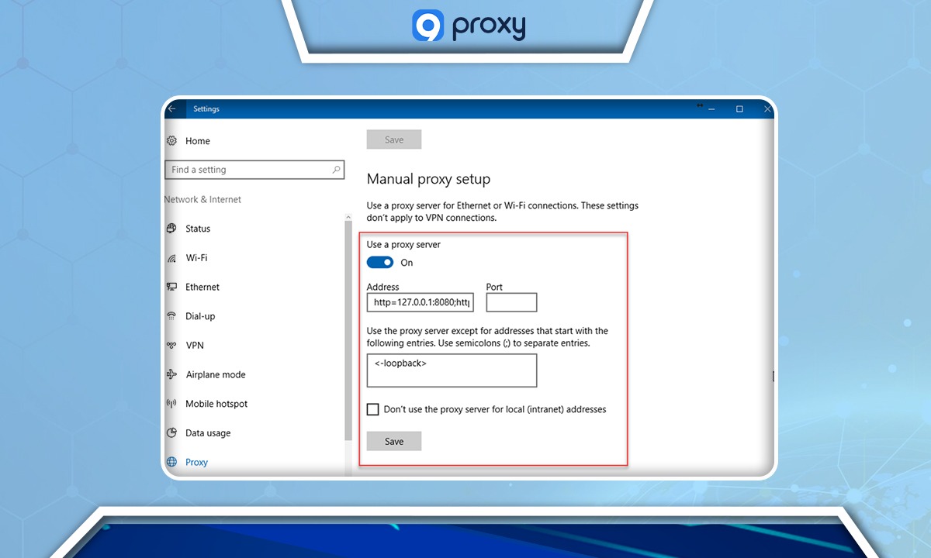Select the Wi-Fi icon in sidebar
931x558 pixels.
click(172, 257)
